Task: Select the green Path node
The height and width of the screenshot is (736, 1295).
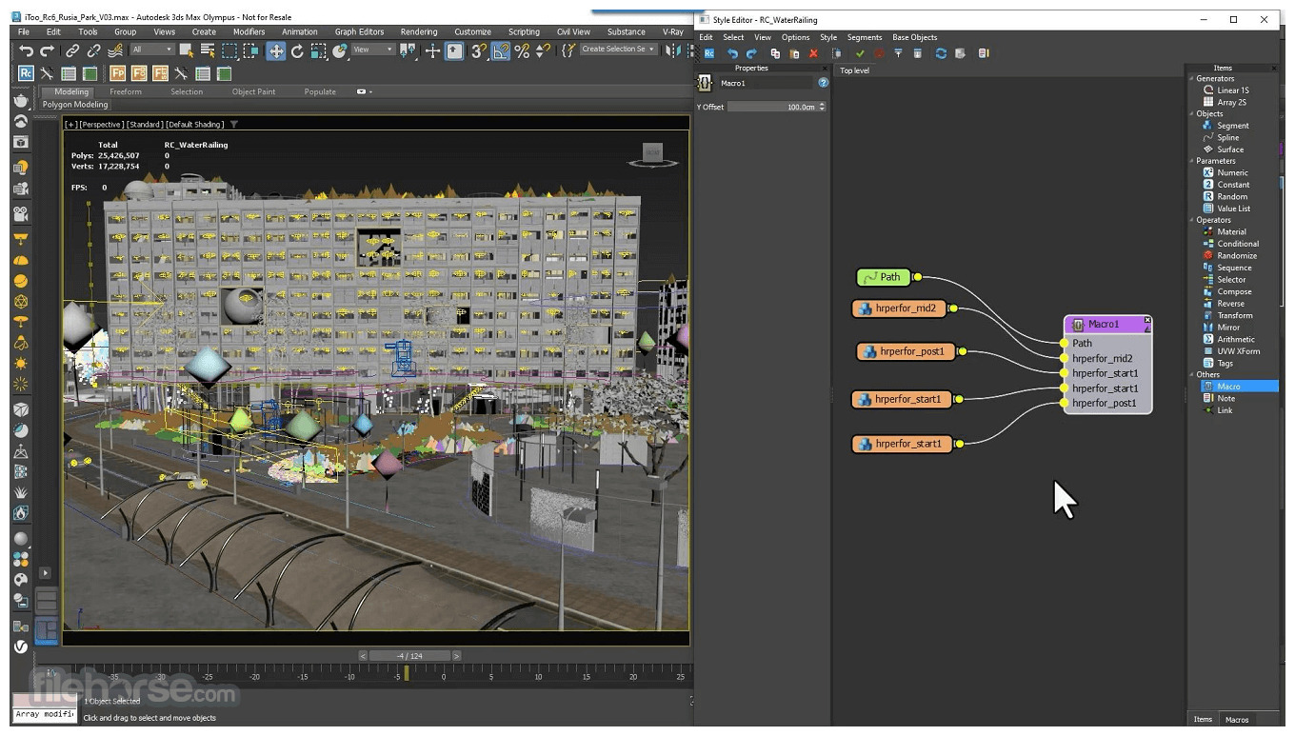Action: [884, 277]
